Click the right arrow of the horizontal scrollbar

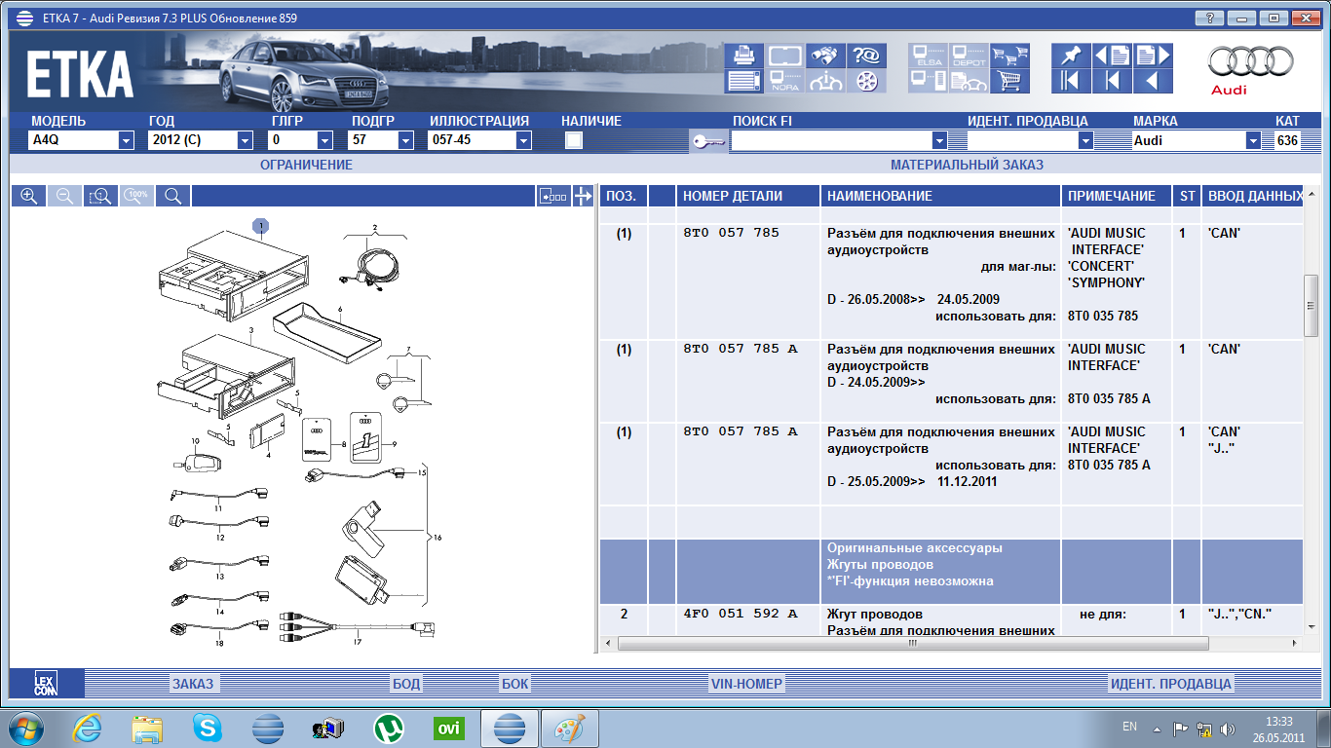coord(1295,644)
